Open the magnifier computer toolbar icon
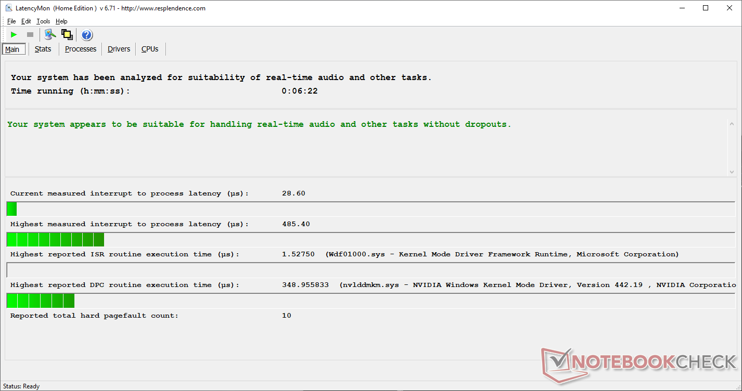This screenshot has height=391, width=742. tap(50, 34)
